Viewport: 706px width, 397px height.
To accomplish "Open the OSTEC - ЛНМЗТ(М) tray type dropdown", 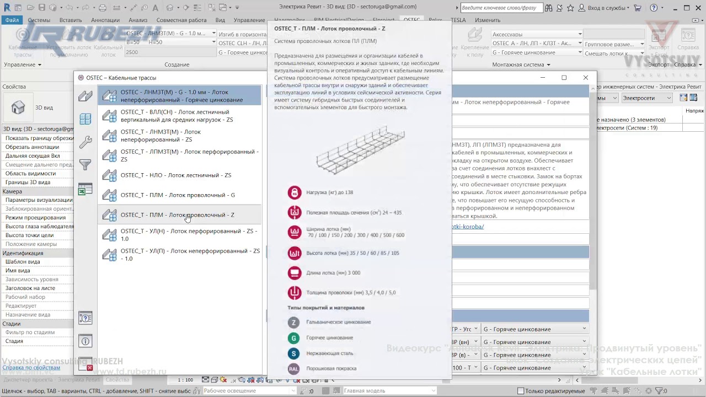I will (x=171, y=34).
